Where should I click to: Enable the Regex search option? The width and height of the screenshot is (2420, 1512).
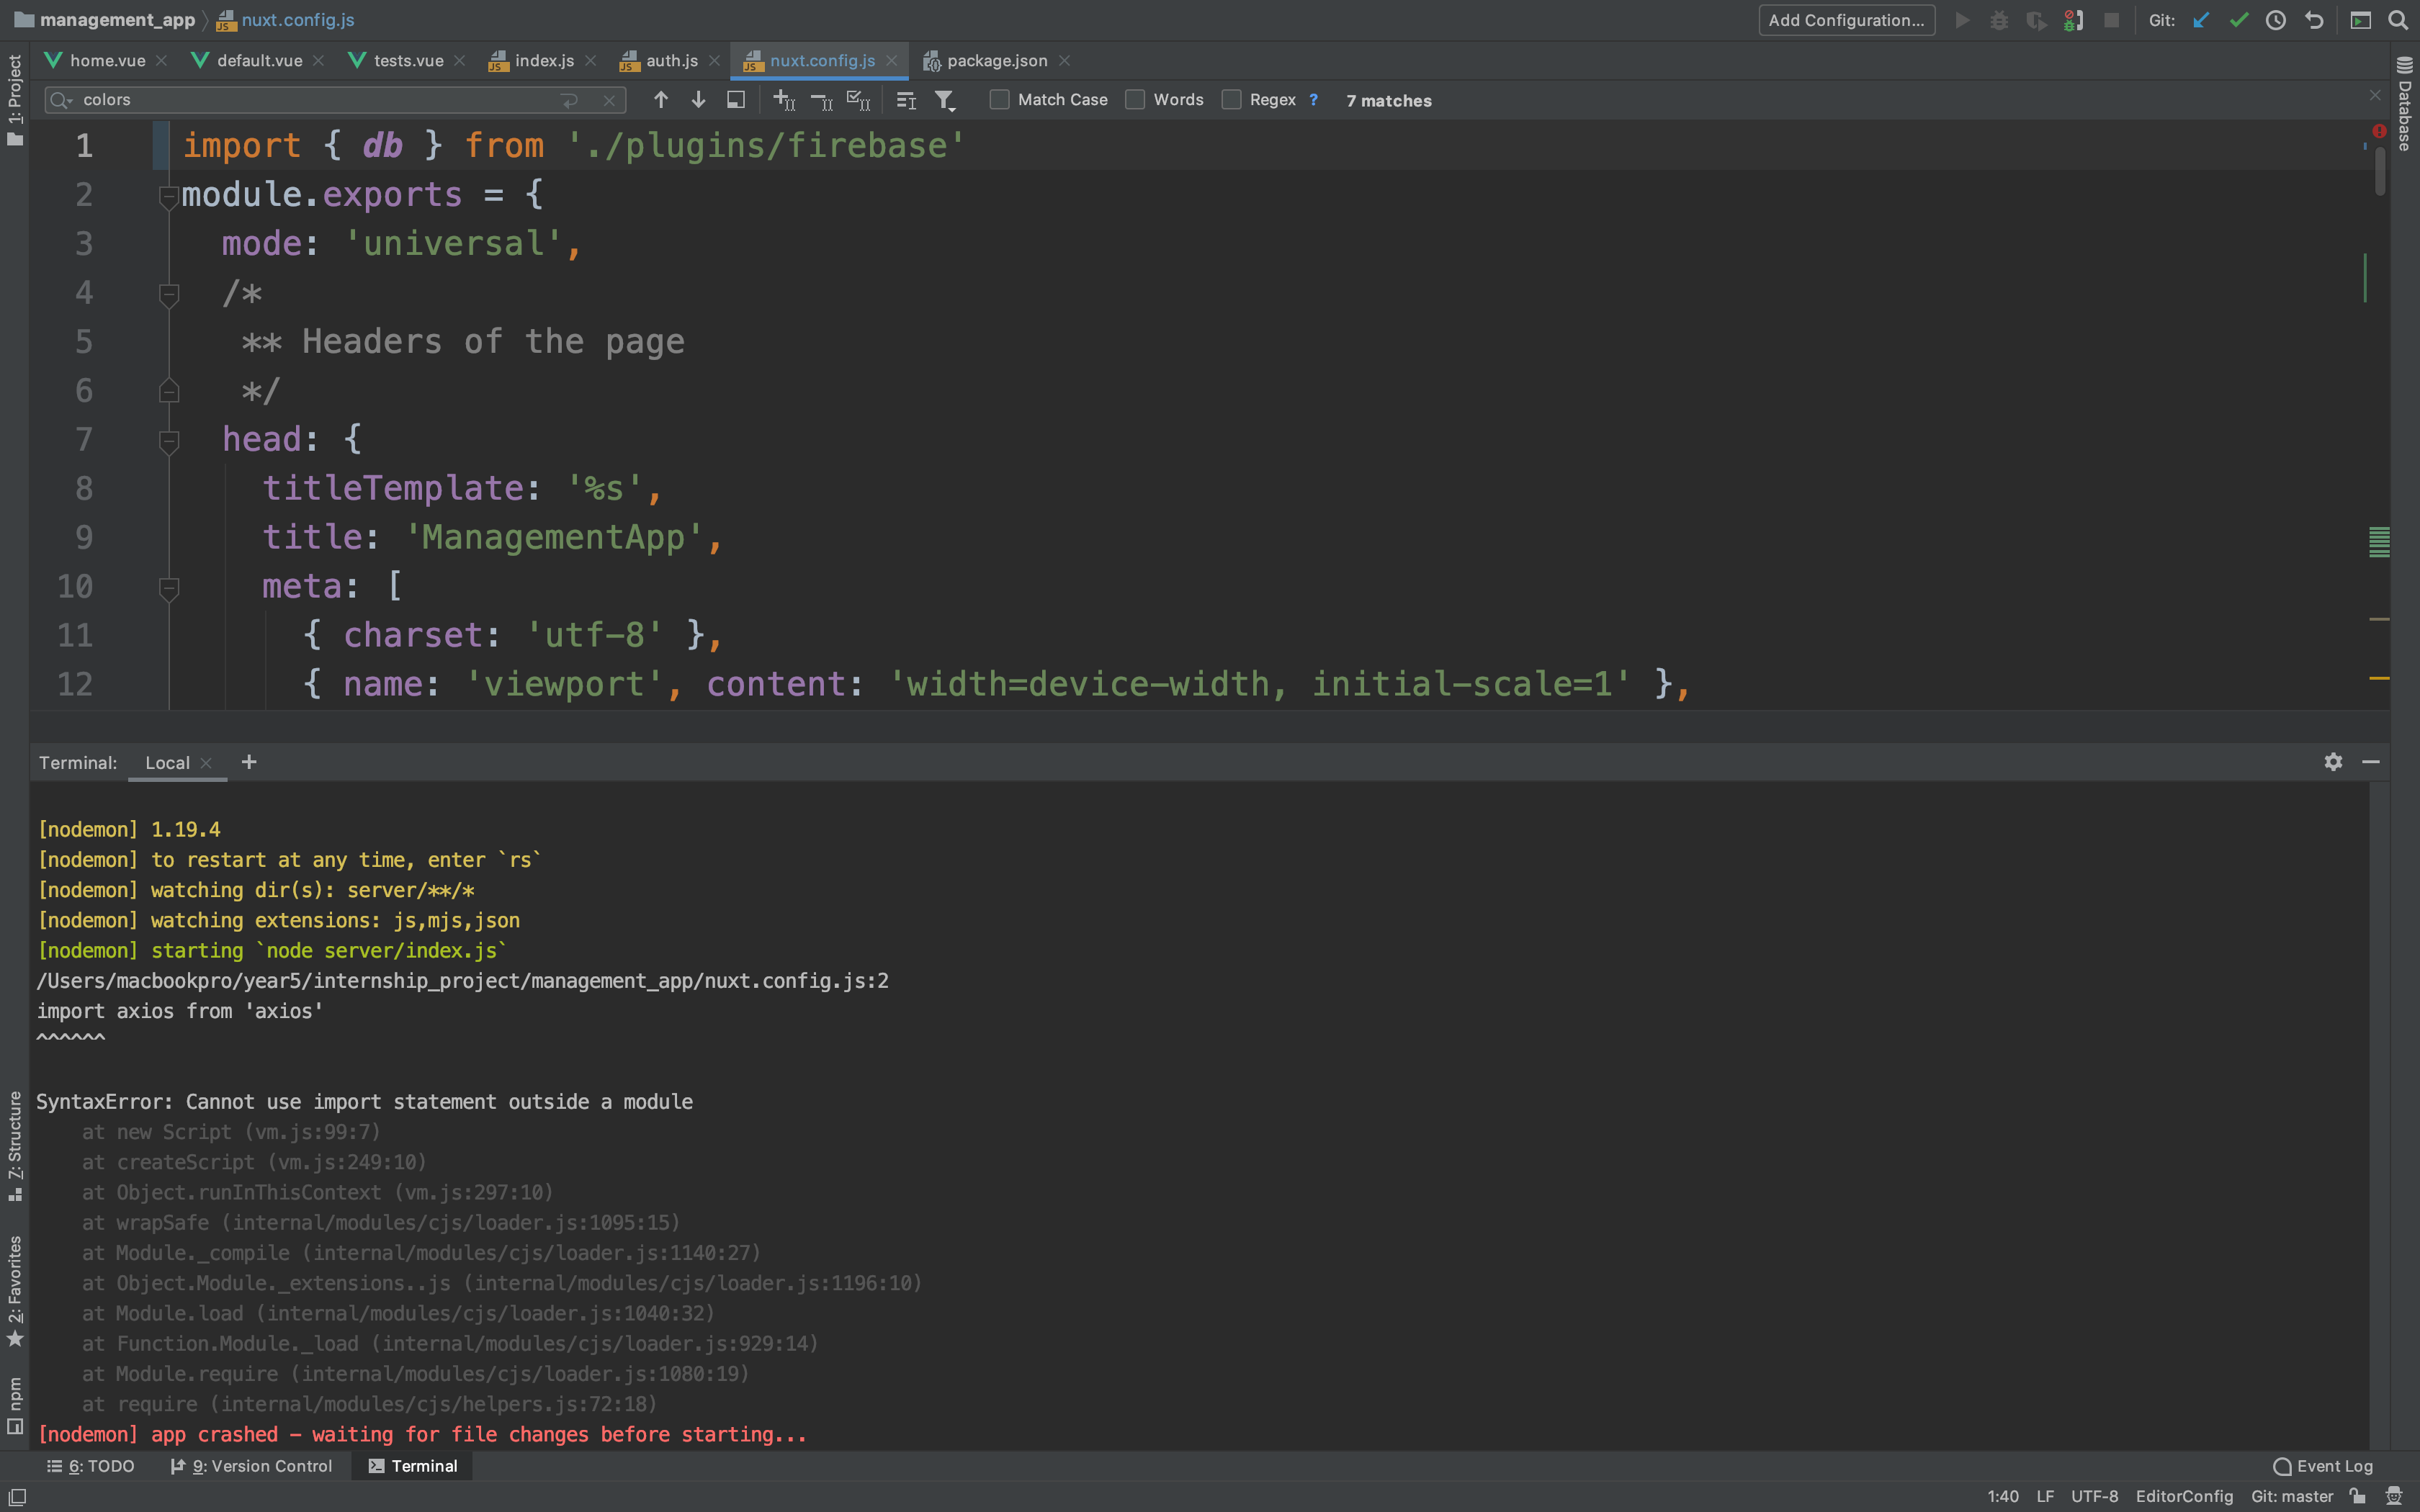click(1232, 99)
